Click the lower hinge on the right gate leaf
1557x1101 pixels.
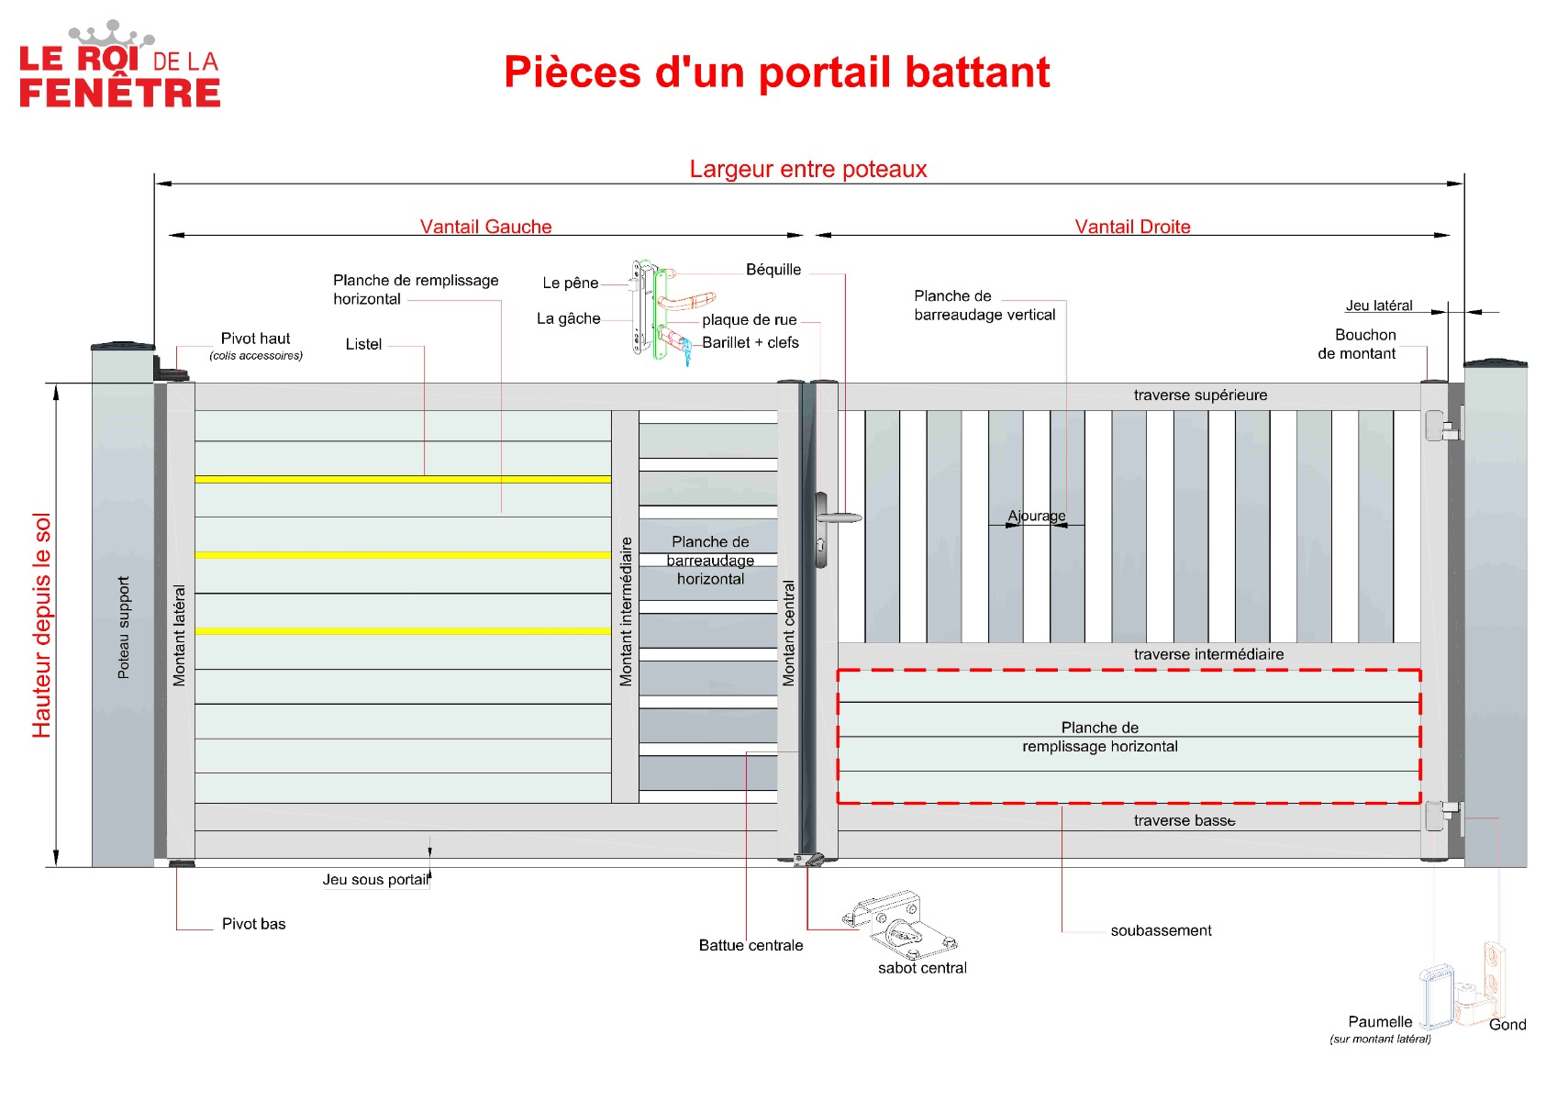(1440, 815)
